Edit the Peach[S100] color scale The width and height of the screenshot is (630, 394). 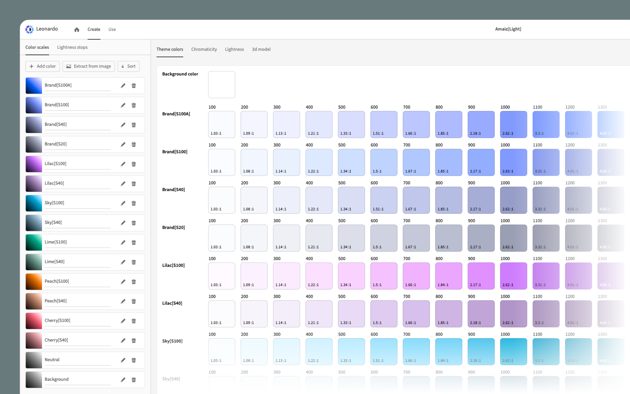click(x=123, y=282)
